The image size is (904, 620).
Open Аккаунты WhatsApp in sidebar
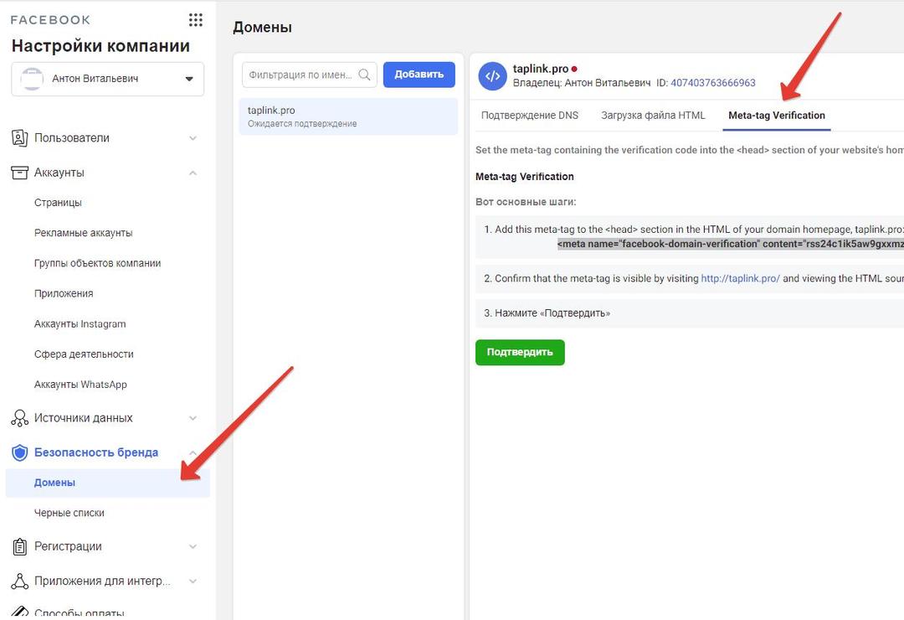[x=80, y=385]
